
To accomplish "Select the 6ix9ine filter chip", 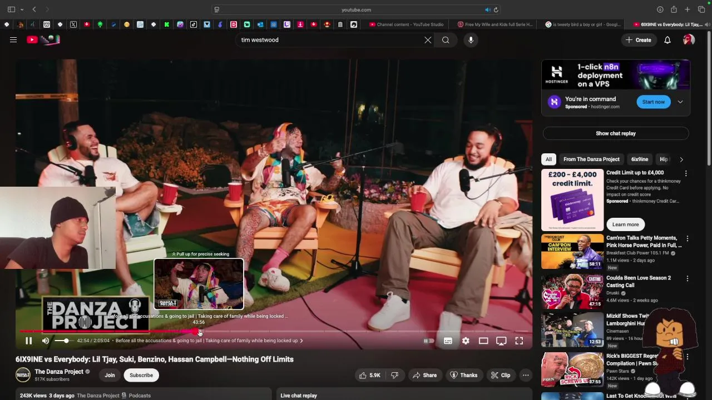I will pyautogui.click(x=640, y=159).
